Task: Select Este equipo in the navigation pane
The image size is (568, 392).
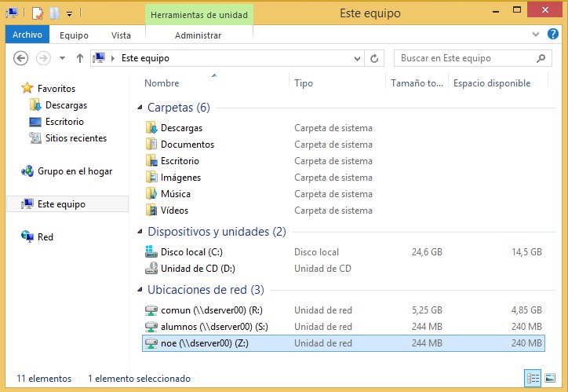Action: point(67,204)
